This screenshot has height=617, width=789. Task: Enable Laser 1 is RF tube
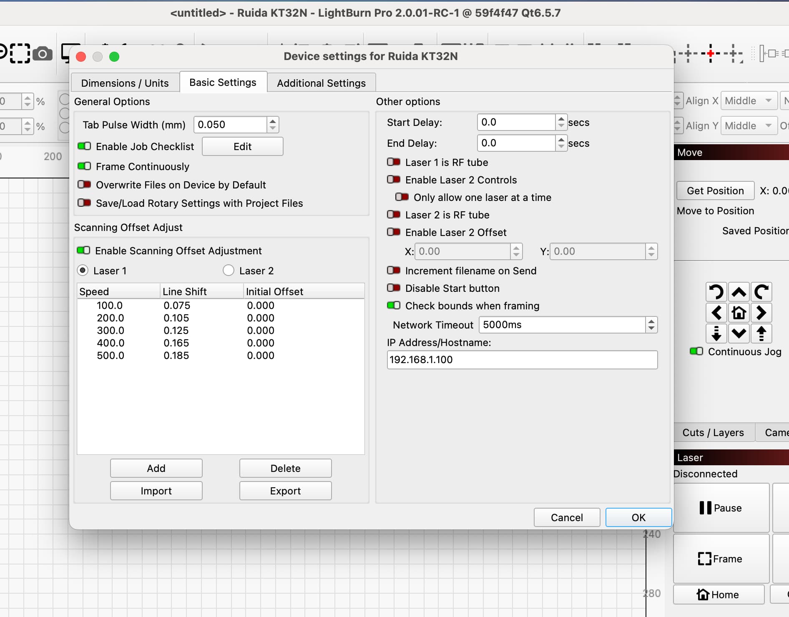(394, 162)
